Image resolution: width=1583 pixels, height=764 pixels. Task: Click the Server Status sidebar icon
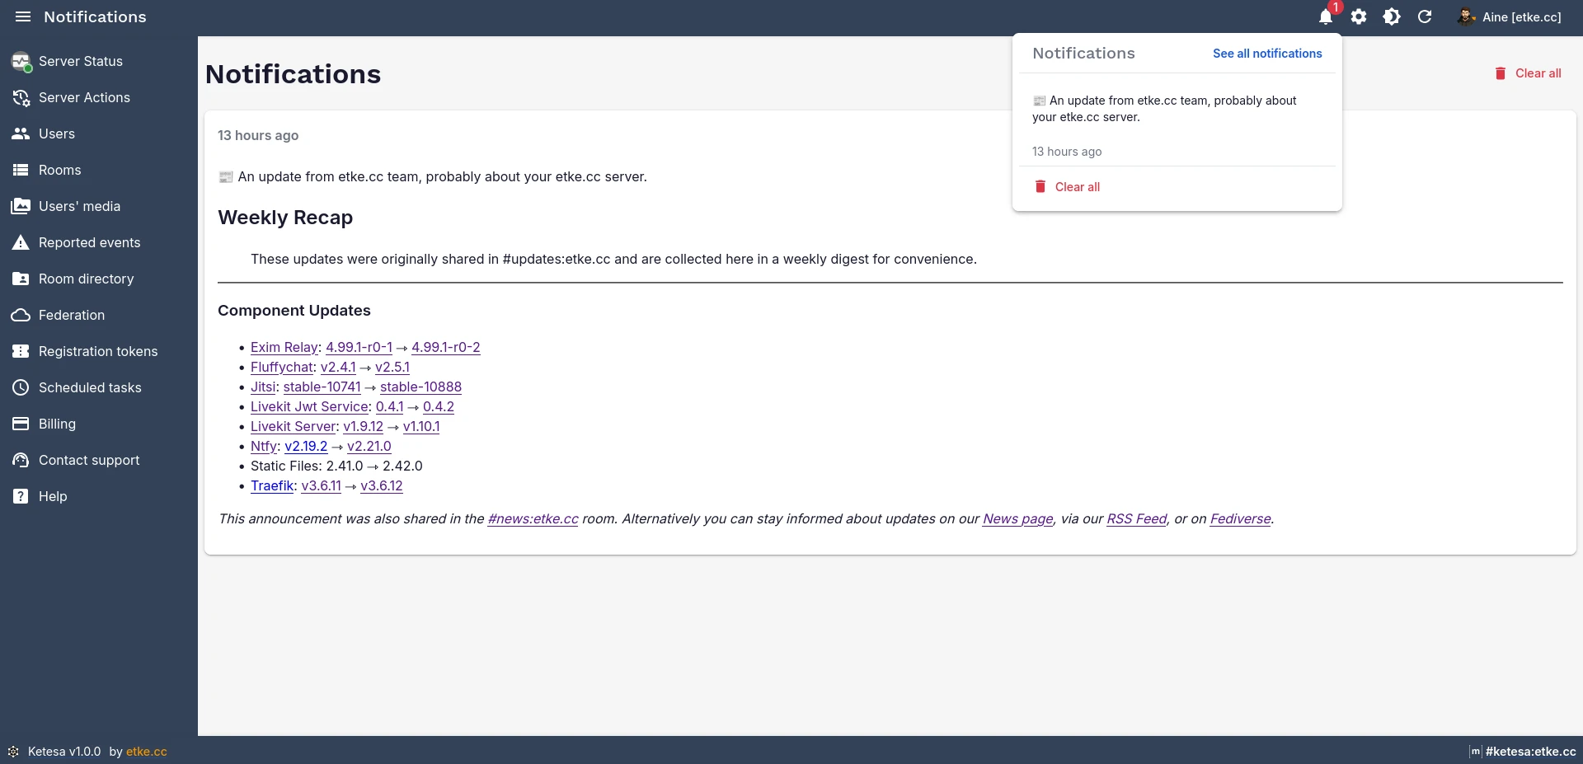tap(21, 61)
